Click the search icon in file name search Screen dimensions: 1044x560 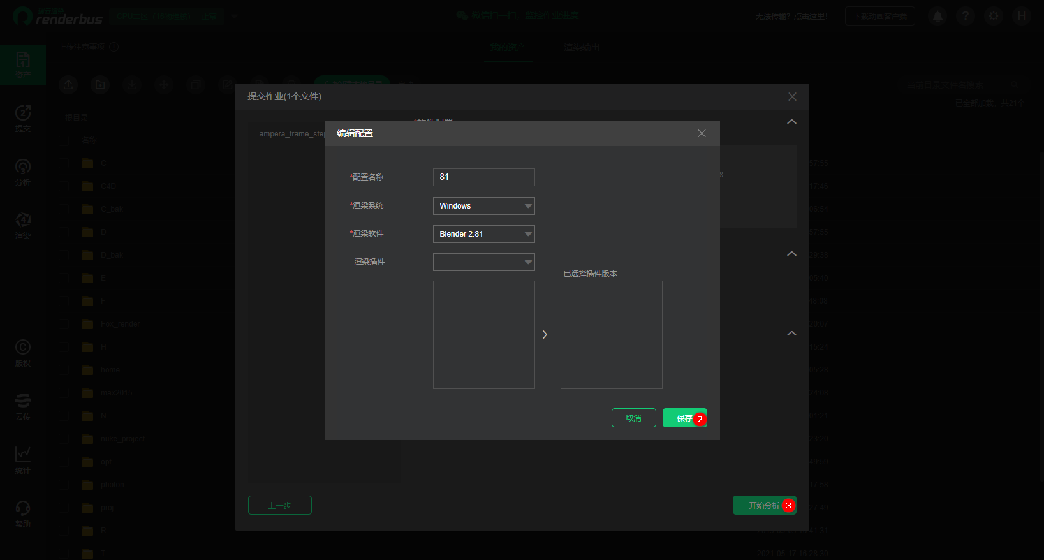(1015, 84)
